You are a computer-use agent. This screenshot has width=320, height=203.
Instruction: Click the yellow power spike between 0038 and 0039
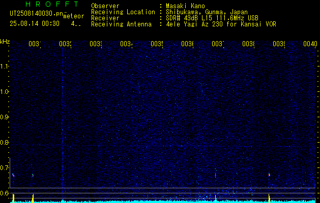[x=270, y=198]
